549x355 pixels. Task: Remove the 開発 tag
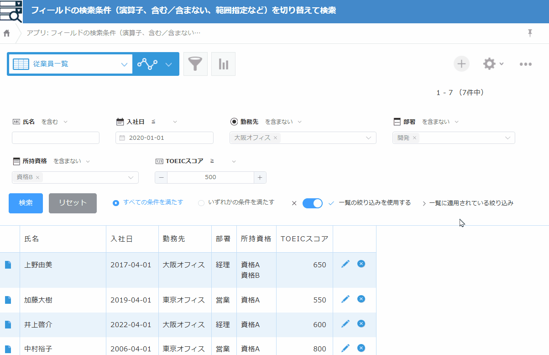[x=414, y=138]
